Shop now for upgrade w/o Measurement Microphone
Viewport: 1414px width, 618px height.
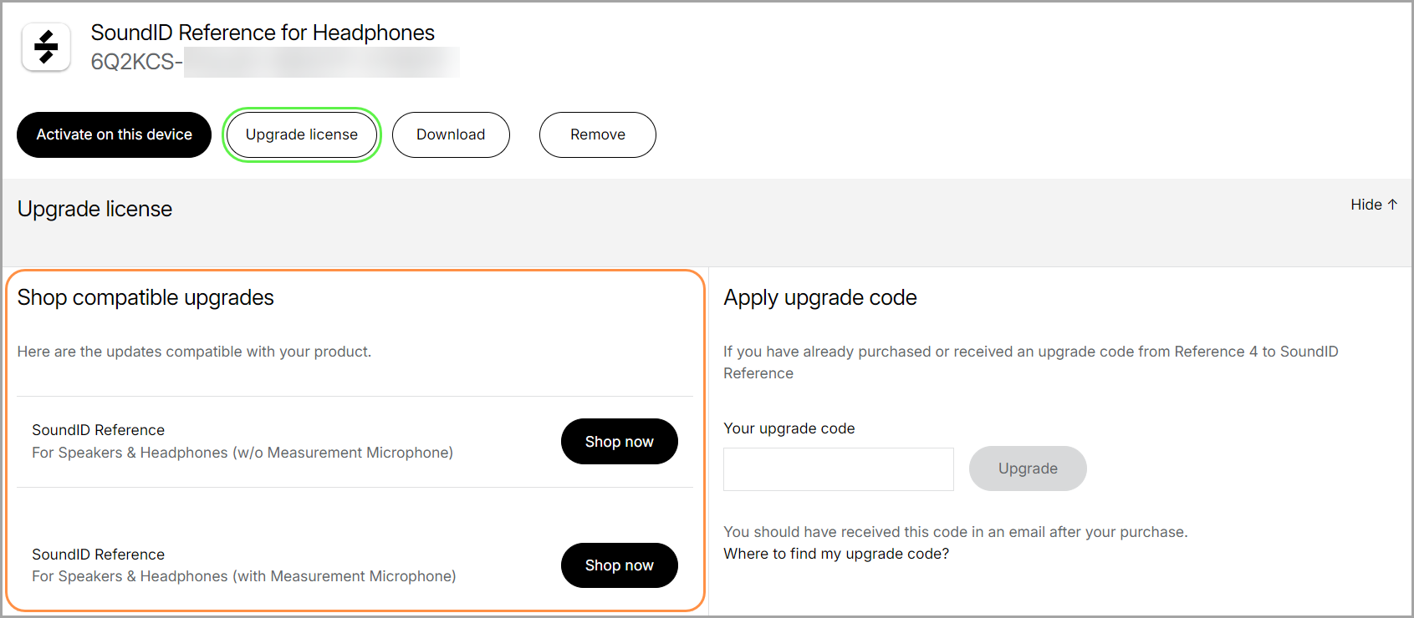point(620,442)
